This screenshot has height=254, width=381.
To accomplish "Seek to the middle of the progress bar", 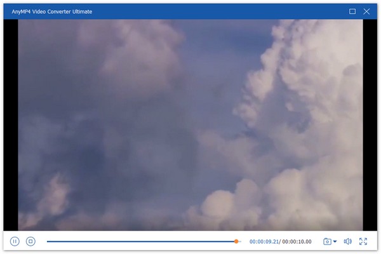I will pos(144,241).
